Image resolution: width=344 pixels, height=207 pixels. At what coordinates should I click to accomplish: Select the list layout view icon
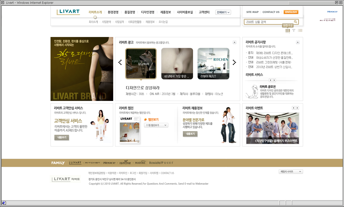coord(287,31)
